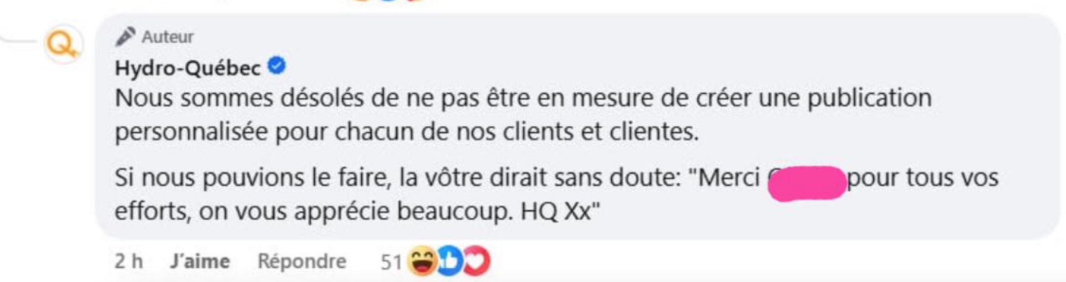Click the thread connector line beside avatar

(x=20, y=39)
